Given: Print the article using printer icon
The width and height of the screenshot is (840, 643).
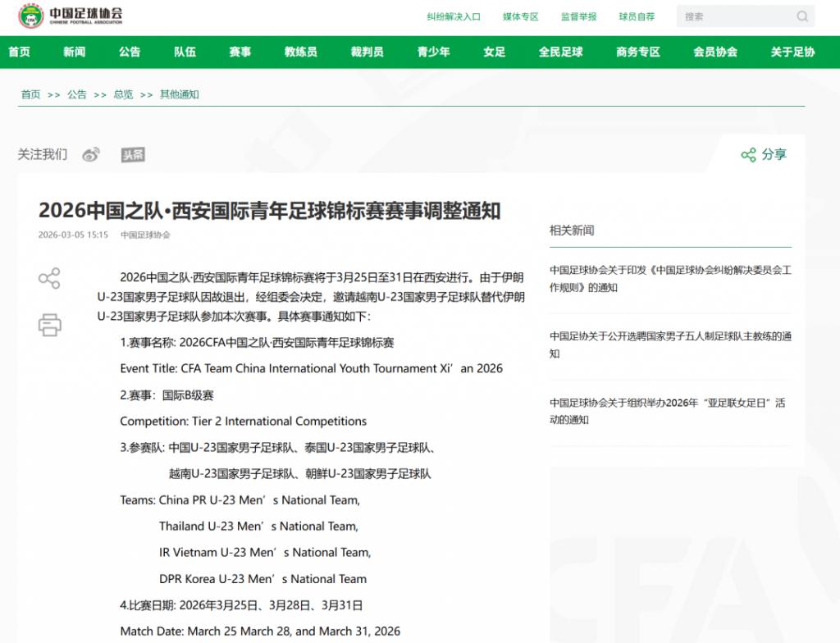Looking at the screenshot, I should point(49,325).
